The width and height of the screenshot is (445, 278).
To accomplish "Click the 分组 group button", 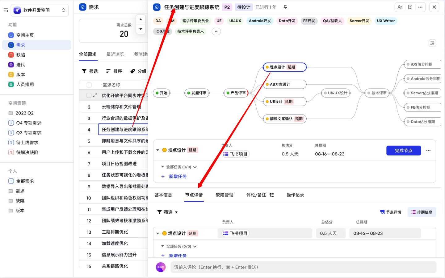I will tap(138, 71).
